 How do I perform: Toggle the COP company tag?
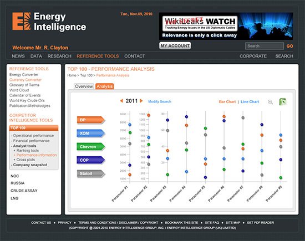(x=91, y=160)
